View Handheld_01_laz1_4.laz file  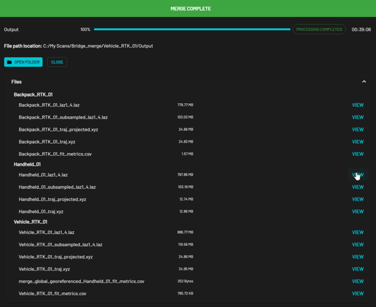pyautogui.click(x=357, y=175)
